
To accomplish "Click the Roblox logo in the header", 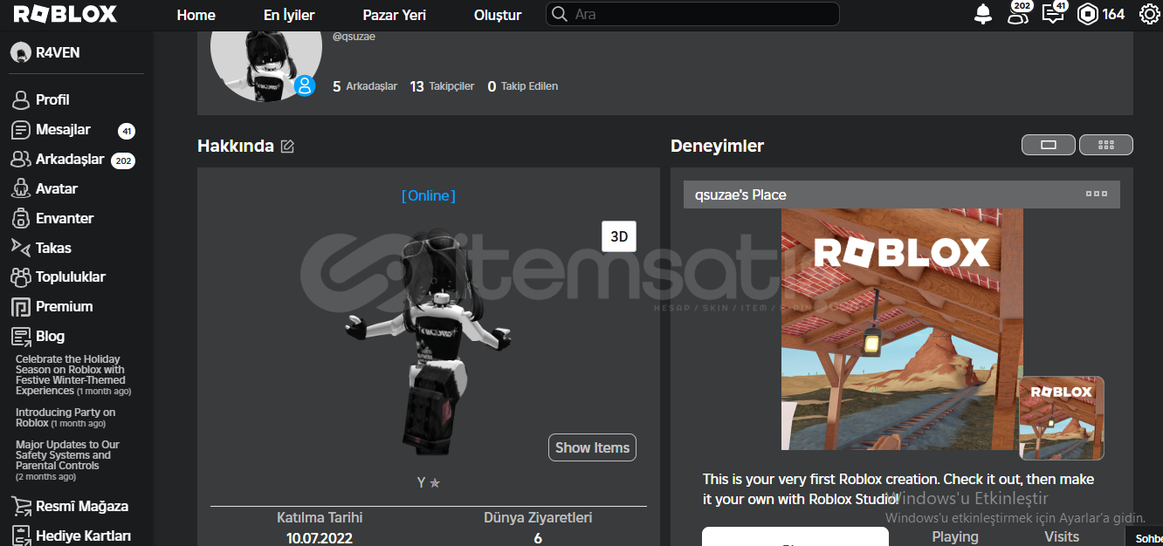I will [x=65, y=14].
